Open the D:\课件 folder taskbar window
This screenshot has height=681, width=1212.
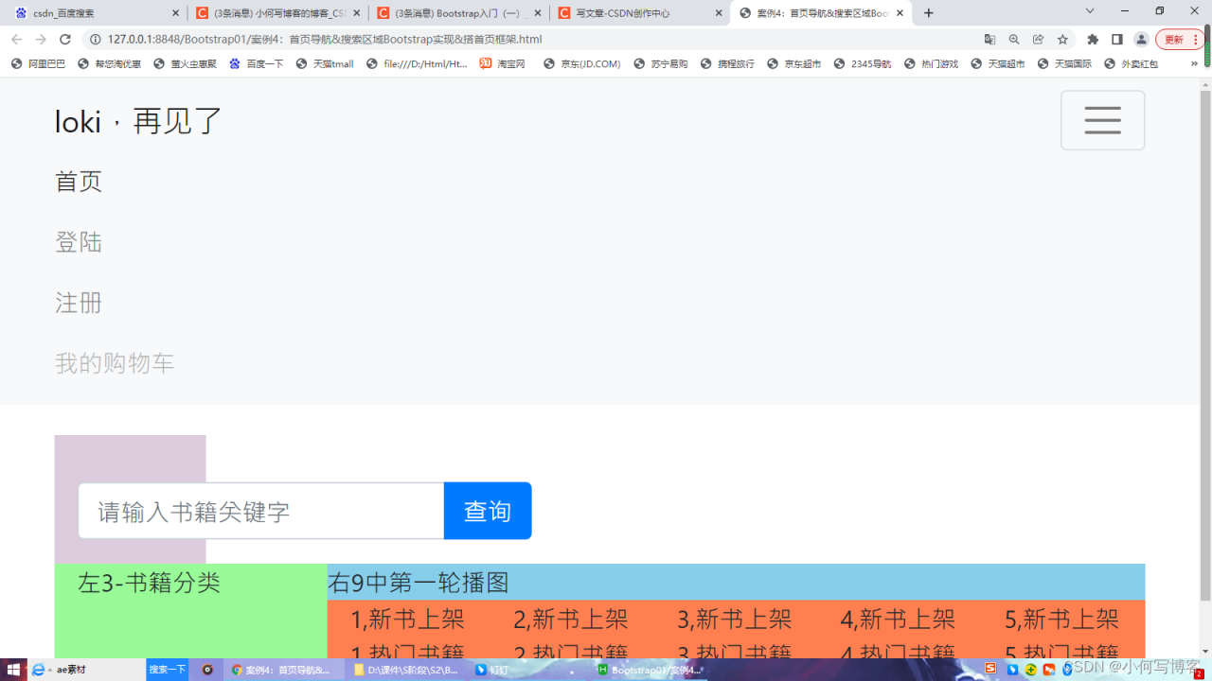click(406, 670)
